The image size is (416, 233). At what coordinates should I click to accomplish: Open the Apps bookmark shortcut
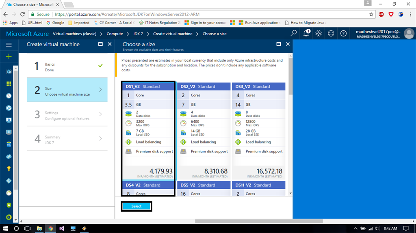coord(10,23)
